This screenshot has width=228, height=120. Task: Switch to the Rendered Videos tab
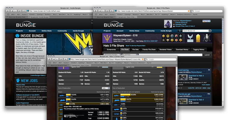coord(165,49)
